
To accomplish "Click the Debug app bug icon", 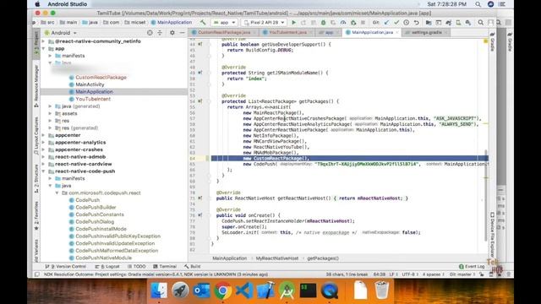I will [x=323, y=23].
